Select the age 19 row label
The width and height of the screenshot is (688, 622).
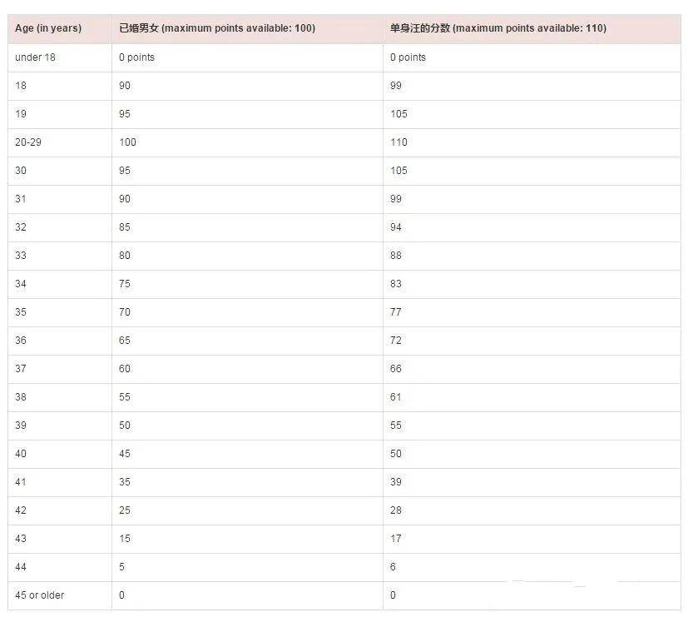(21, 114)
